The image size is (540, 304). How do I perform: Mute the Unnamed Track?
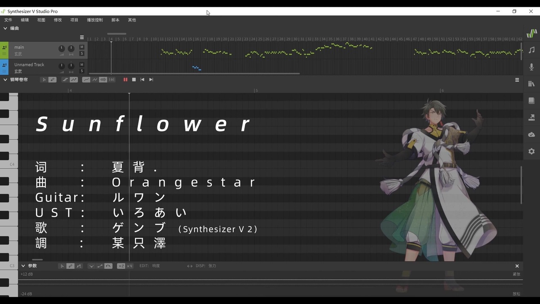[82, 65]
